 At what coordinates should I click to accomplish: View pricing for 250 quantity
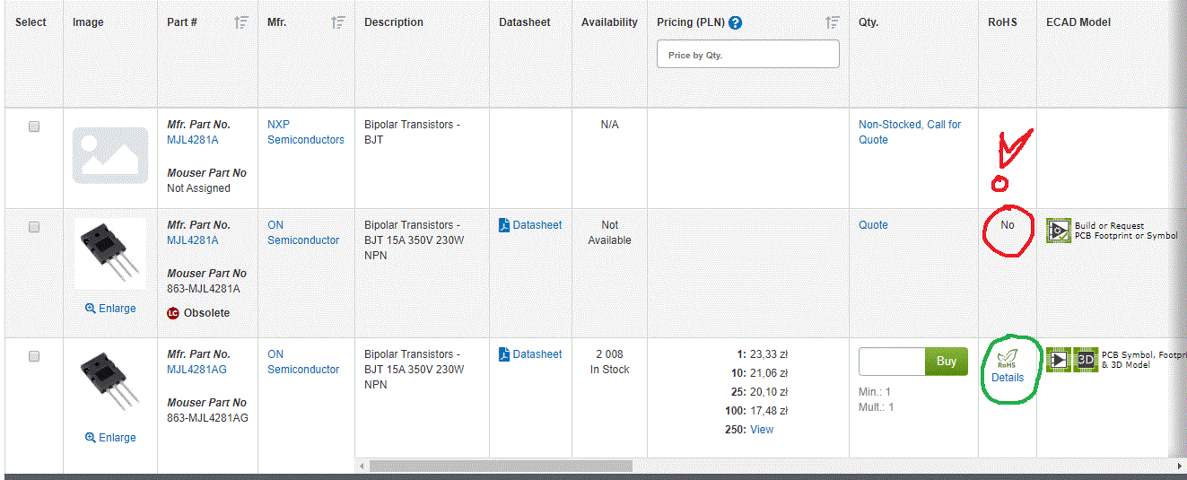762,430
